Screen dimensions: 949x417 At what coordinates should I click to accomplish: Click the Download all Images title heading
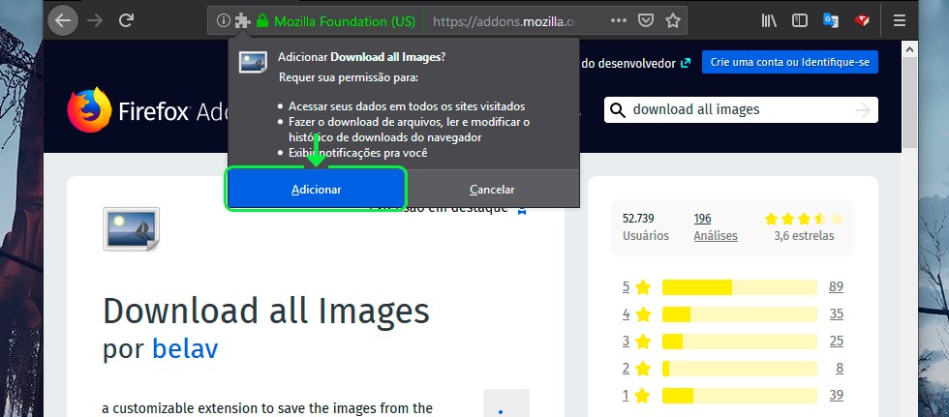(x=266, y=312)
